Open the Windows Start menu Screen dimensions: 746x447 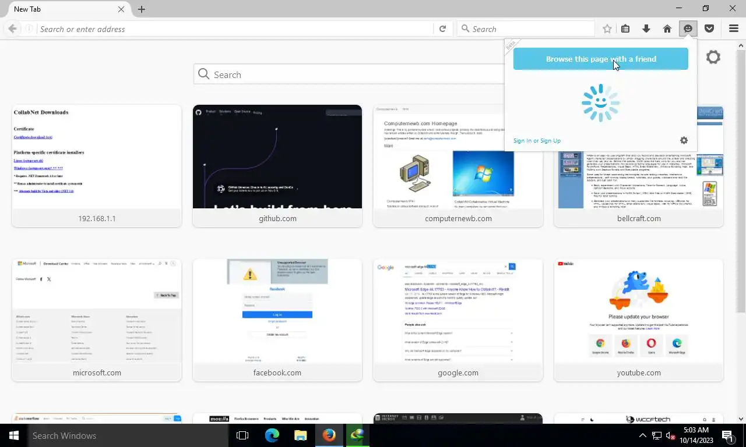[x=14, y=435]
